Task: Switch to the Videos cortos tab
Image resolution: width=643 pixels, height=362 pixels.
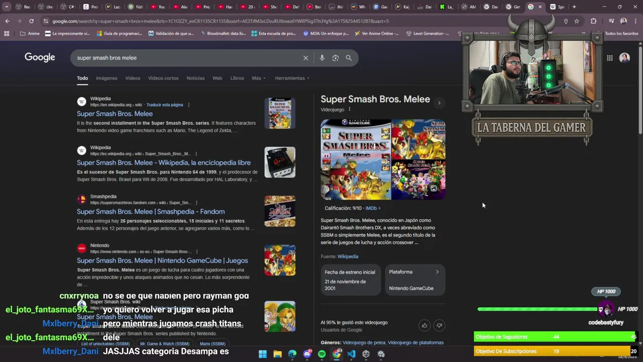Action: tap(163, 78)
